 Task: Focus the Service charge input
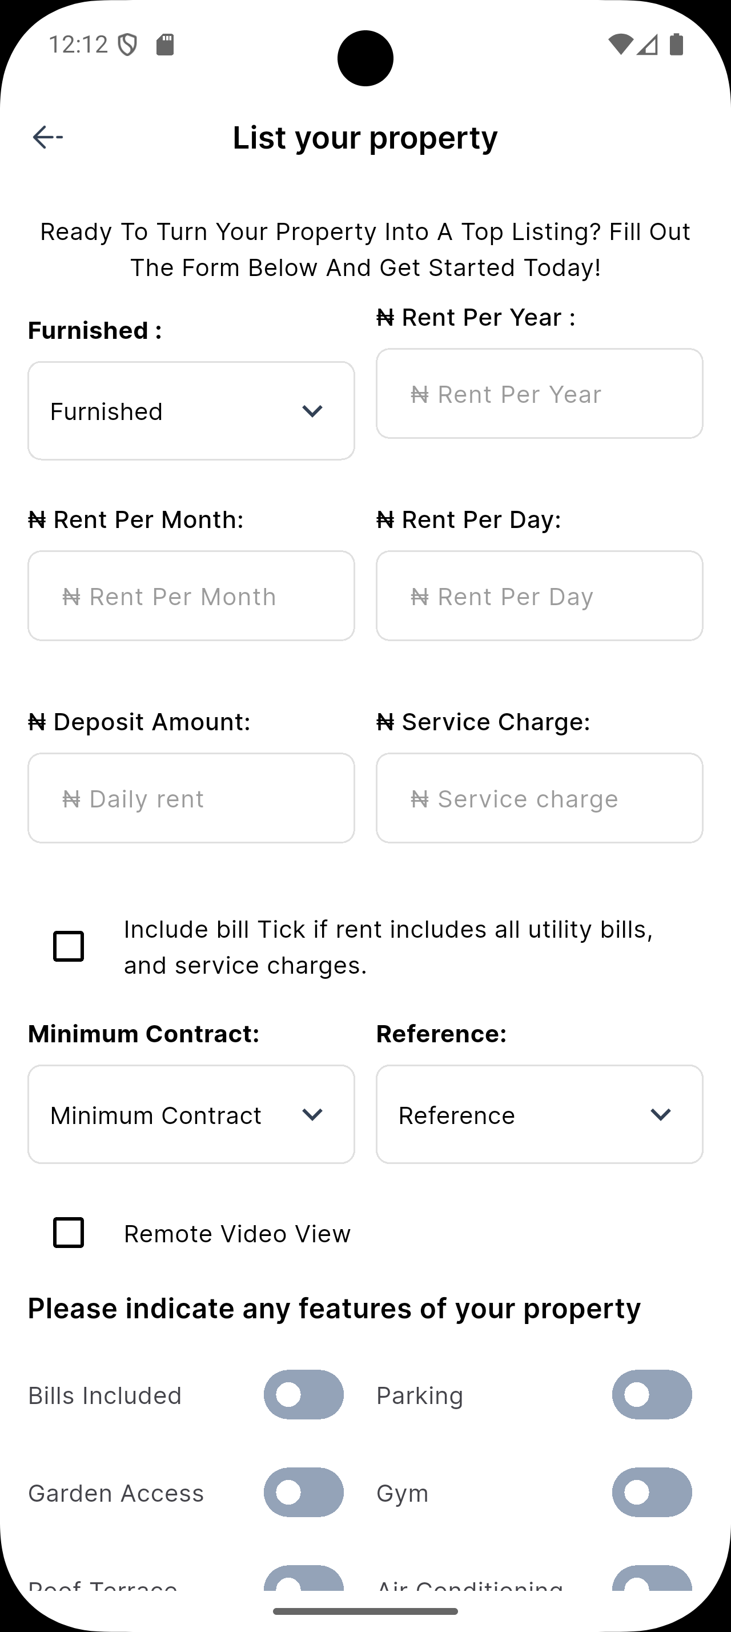(x=539, y=798)
